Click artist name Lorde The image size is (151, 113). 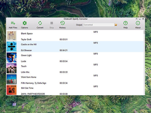(24, 61)
